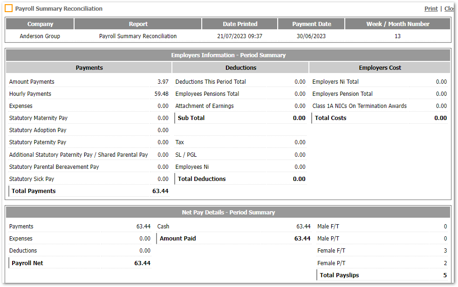Click the week number value 13
Image resolution: width=458 pixels, height=287 pixels.
(x=397, y=36)
